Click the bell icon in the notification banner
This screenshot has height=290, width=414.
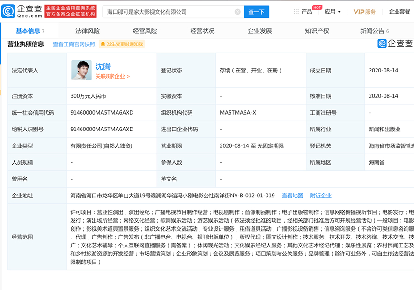point(103,43)
